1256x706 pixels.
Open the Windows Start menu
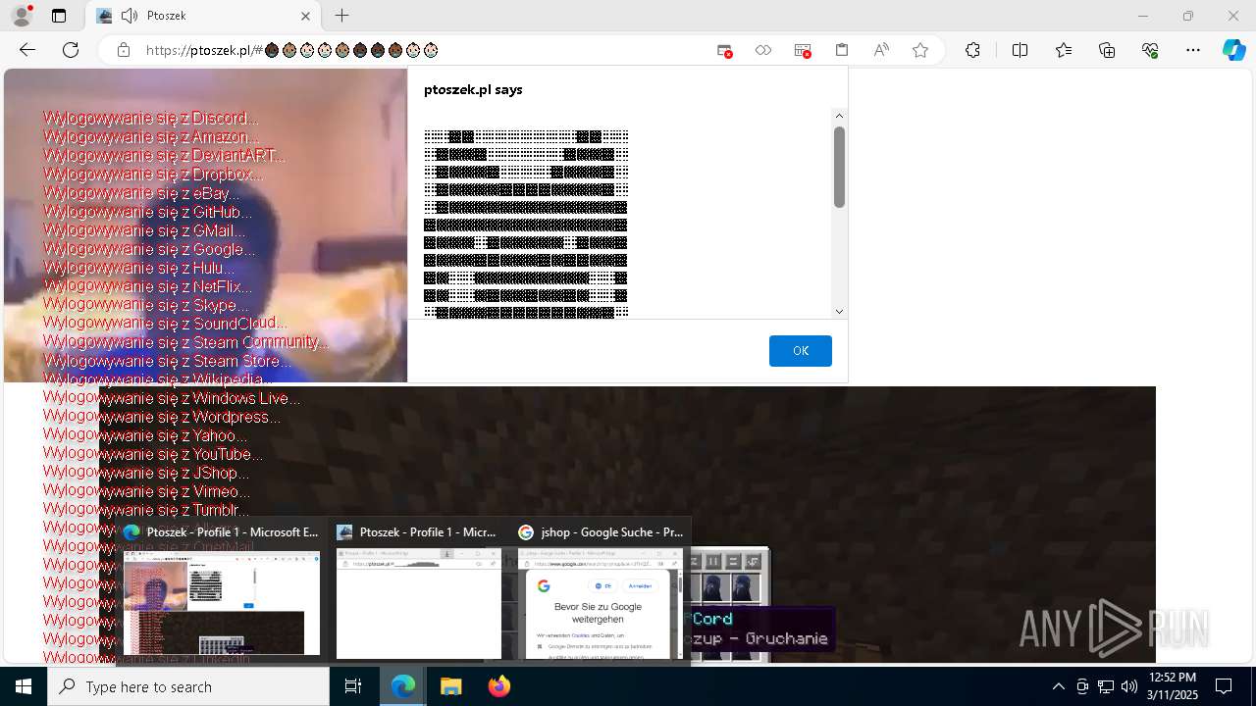24,686
